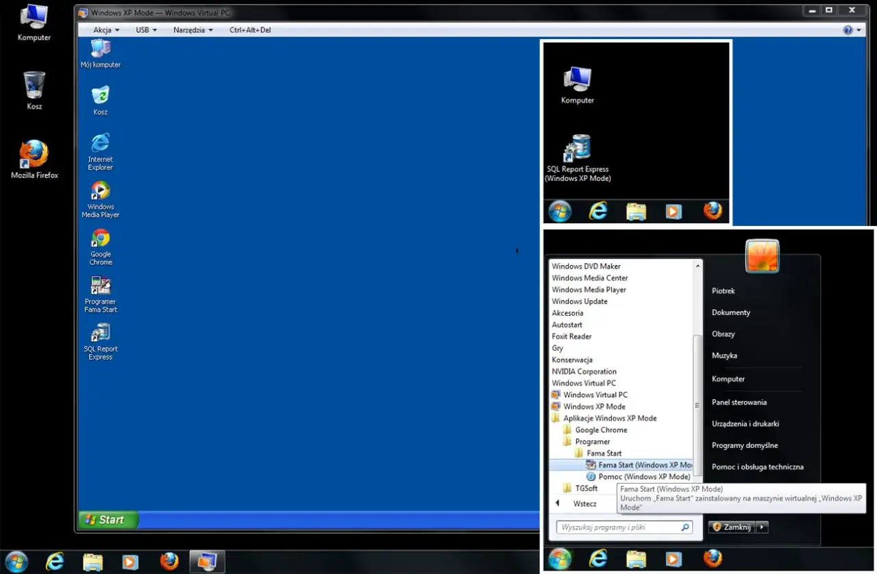The width and height of the screenshot is (877, 574).
Task: Open Internet Explorer on the XP desktop
Action: click(101, 144)
